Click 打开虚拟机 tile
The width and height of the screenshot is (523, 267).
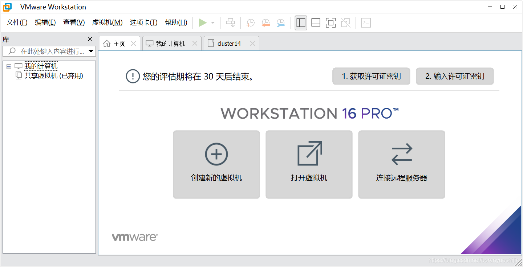[309, 164]
